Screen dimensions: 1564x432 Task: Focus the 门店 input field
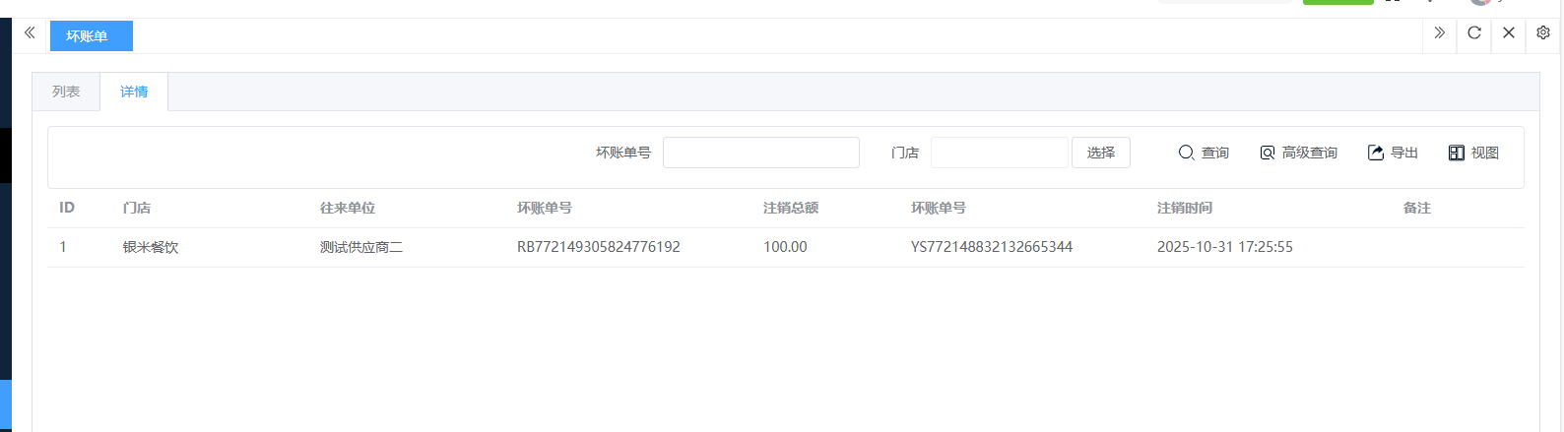999,153
